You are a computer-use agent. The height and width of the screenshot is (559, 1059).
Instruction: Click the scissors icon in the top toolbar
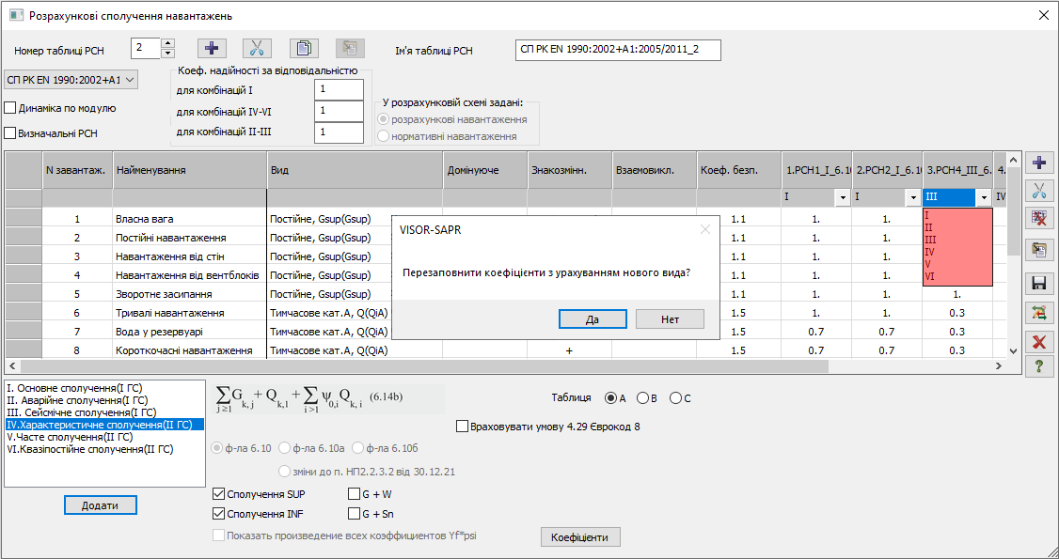point(257,49)
